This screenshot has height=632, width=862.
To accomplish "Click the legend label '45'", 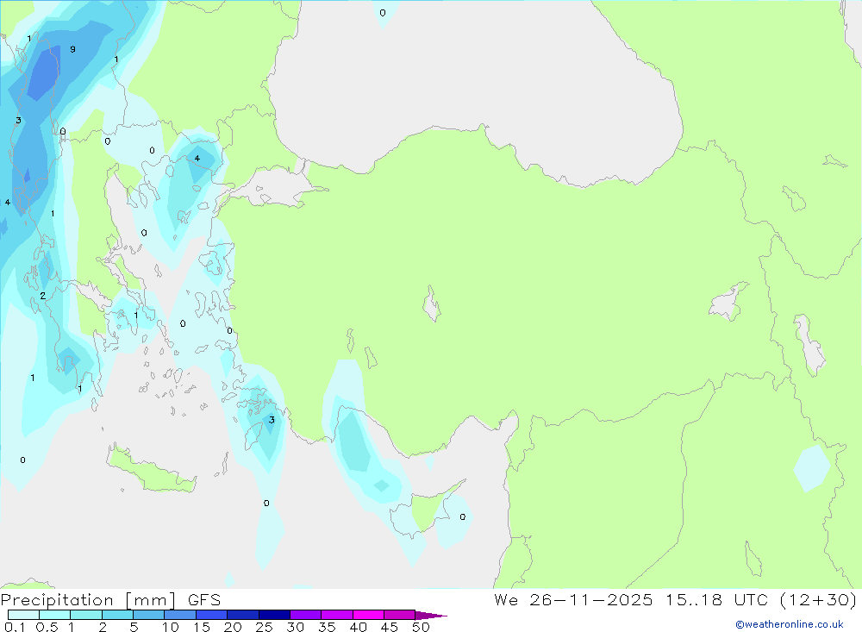I will point(390,627).
